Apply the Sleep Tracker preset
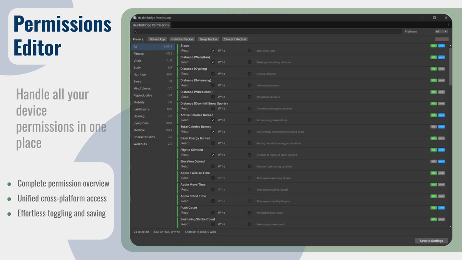This screenshot has width=462, height=260. pyautogui.click(x=208, y=39)
